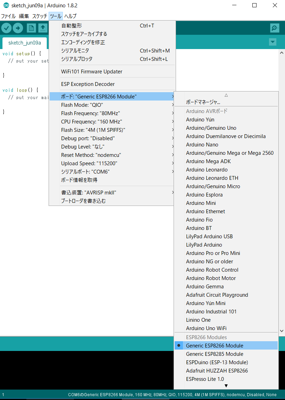Open ESP Exception Decoder
This screenshot has height=400, width=285.
tap(112, 84)
